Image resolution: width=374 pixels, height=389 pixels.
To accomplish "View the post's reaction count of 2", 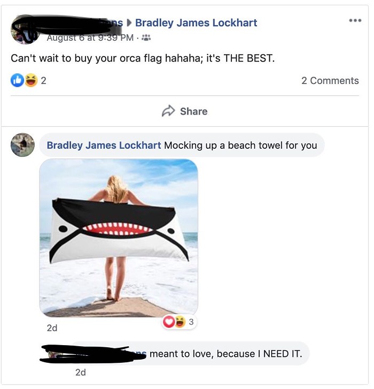I will [43, 81].
